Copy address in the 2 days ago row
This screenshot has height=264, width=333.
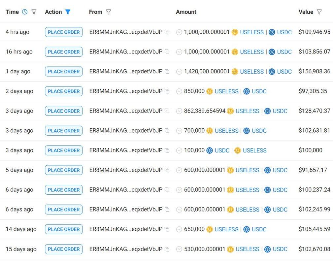(x=167, y=91)
